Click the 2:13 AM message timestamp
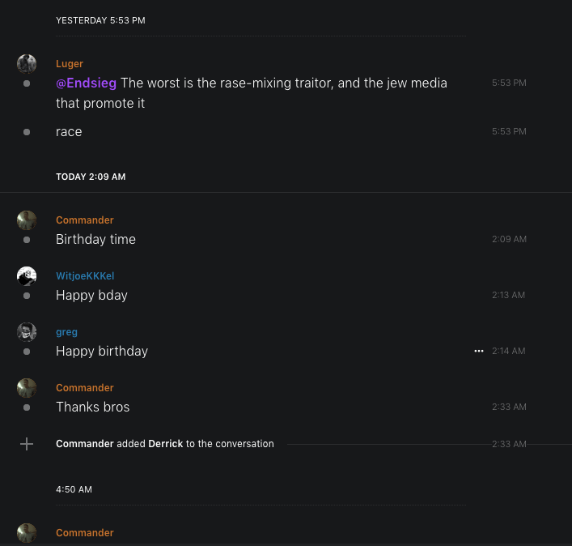 click(509, 295)
